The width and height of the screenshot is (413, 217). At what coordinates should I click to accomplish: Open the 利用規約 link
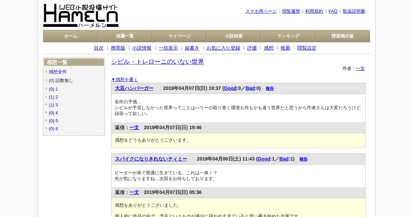[314, 11]
